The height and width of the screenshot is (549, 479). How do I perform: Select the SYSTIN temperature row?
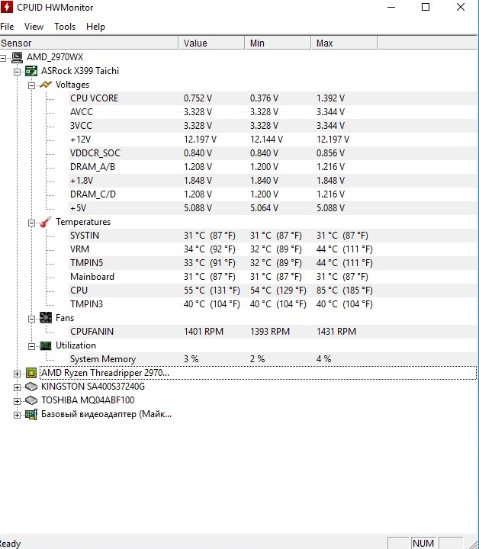[273, 236]
